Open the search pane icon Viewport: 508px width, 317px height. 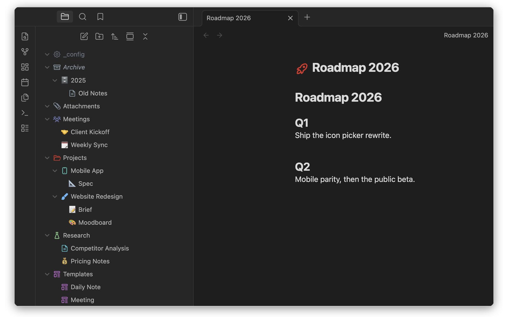[x=83, y=17]
